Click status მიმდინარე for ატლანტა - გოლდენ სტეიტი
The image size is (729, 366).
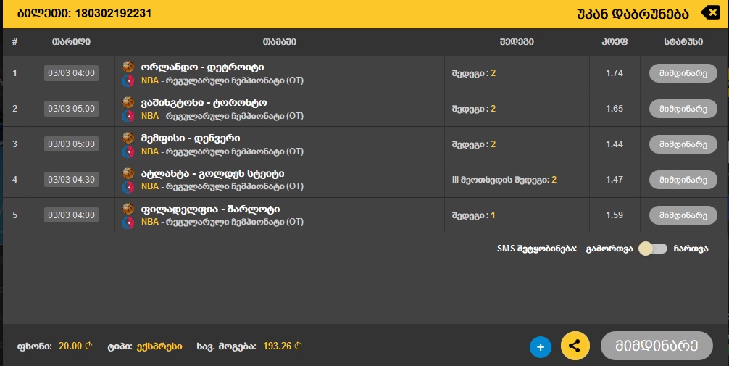683,180
